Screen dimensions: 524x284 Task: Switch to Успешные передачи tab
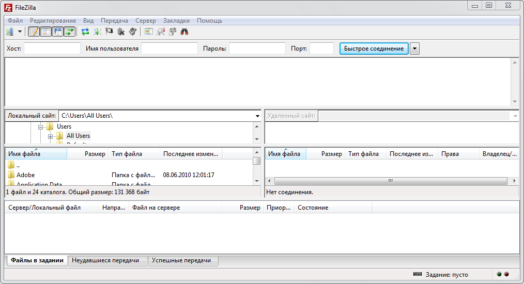(x=183, y=261)
